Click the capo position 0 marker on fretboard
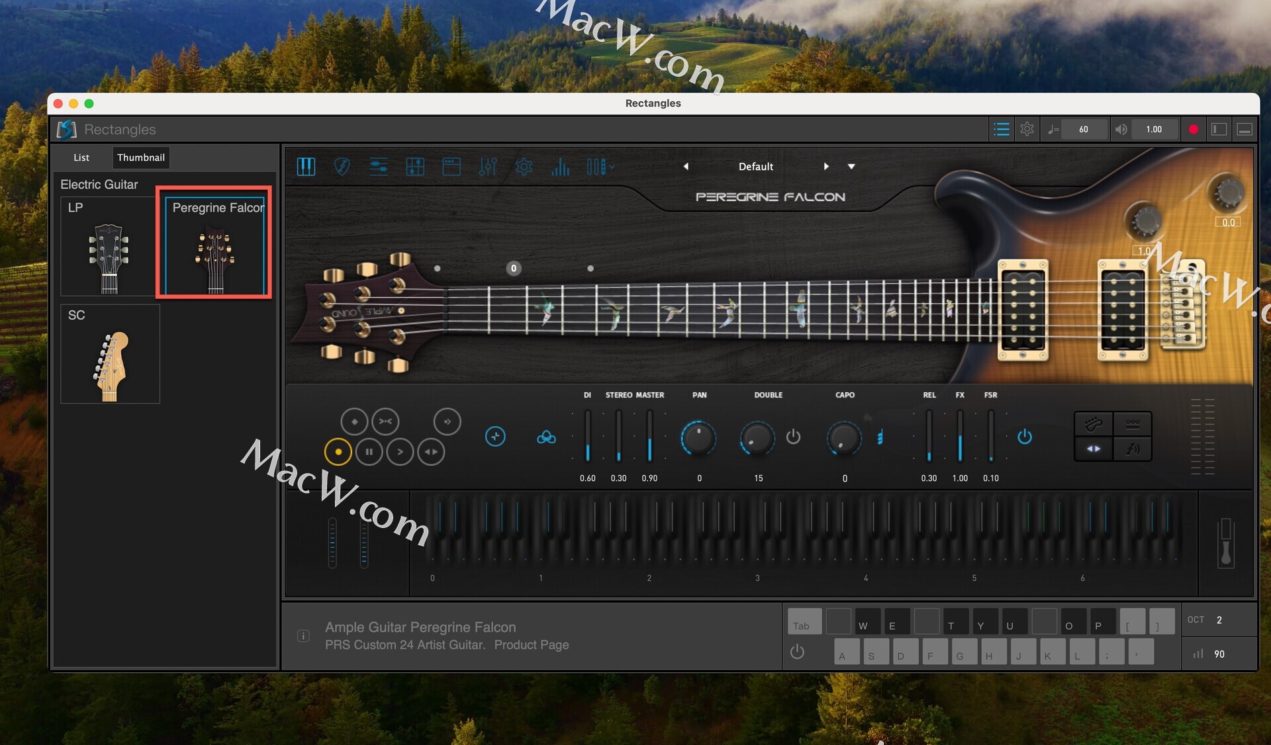 pos(514,268)
